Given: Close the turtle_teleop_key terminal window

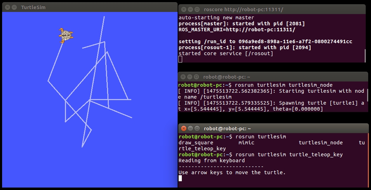Looking at the screenshot, I should pos(184,129).
